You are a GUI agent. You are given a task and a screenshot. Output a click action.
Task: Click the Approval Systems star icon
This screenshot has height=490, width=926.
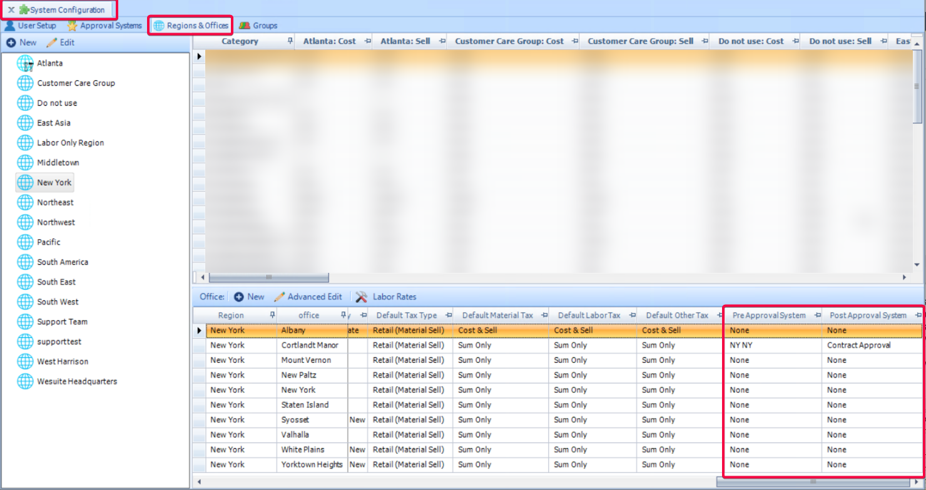72,26
